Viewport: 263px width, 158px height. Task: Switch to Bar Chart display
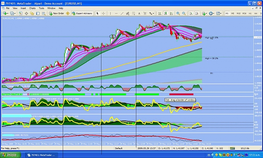[159, 13]
